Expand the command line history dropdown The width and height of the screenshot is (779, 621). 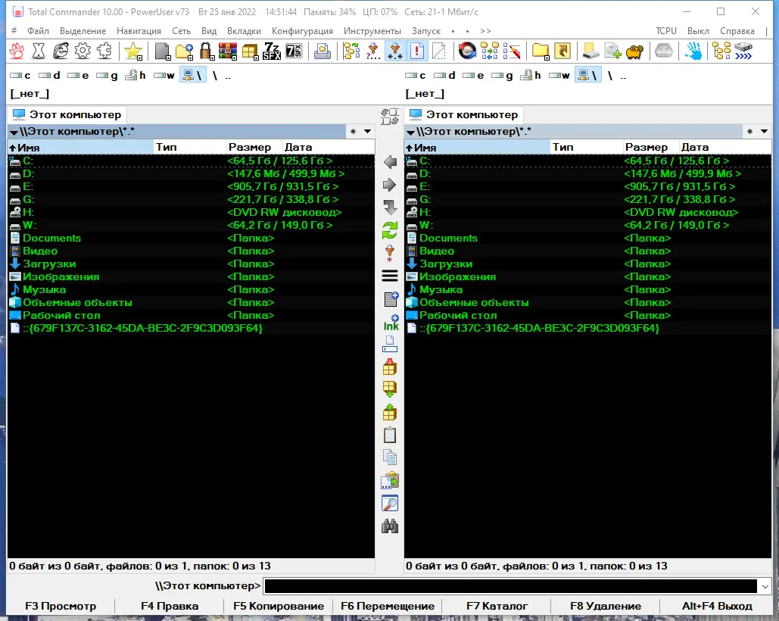point(765,586)
